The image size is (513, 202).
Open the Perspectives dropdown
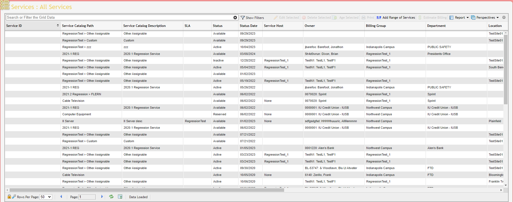coord(485,18)
